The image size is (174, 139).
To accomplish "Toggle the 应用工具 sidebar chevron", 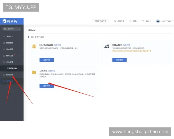I will [21, 75].
